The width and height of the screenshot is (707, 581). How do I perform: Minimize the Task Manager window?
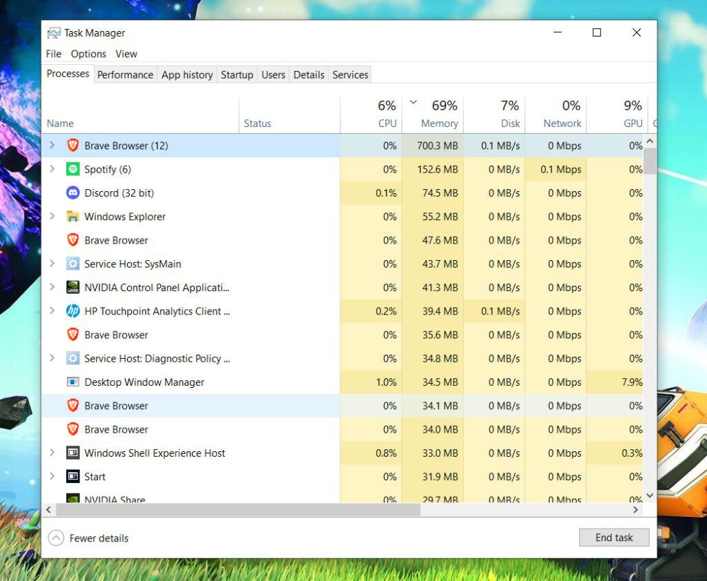(x=557, y=32)
